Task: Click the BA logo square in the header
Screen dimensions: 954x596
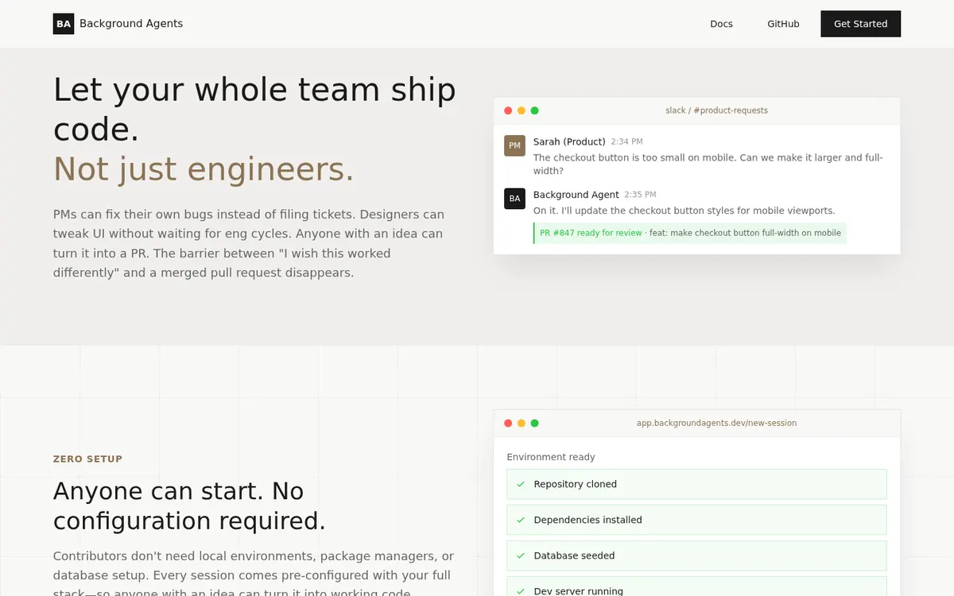Action: pyautogui.click(x=64, y=24)
